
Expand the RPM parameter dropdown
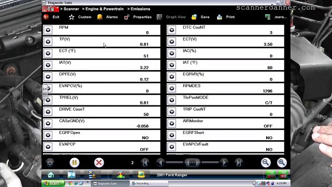48,30
